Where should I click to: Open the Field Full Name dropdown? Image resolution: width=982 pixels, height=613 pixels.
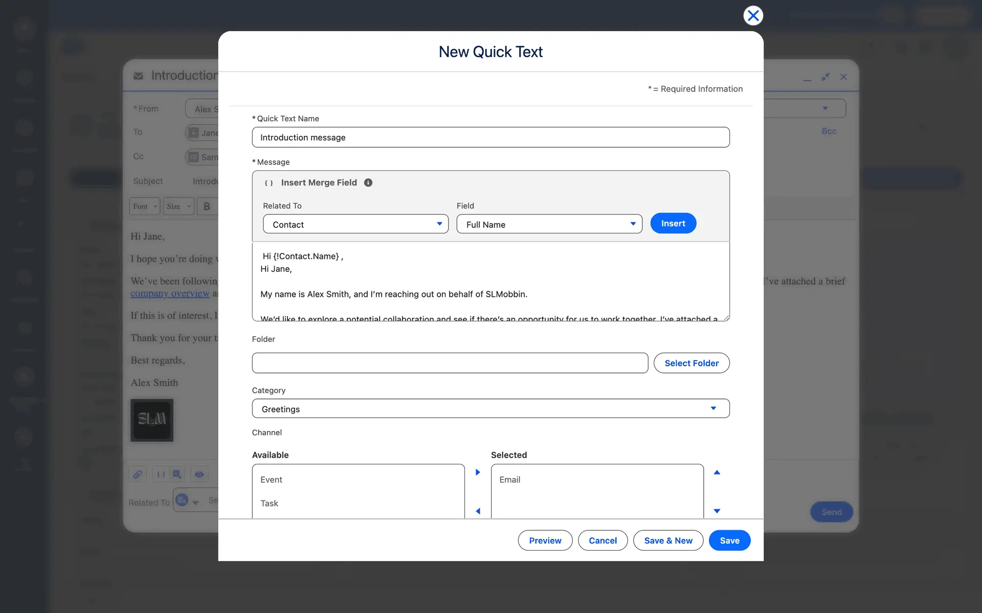(549, 224)
